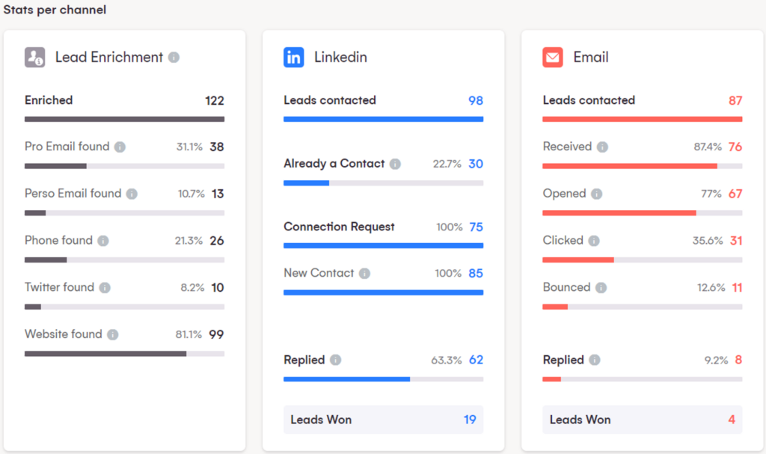This screenshot has height=454, width=766.
Task: Click info icon beside Perso Email found
Action: 132,194
